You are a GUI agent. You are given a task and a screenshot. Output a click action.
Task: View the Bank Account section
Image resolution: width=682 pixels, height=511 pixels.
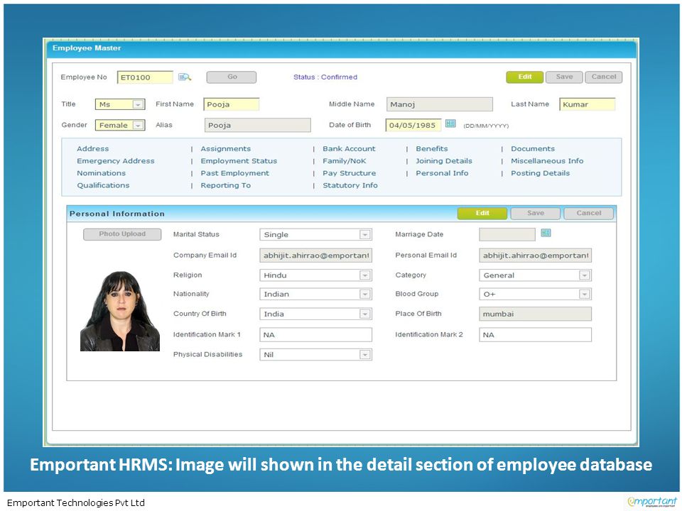(349, 148)
